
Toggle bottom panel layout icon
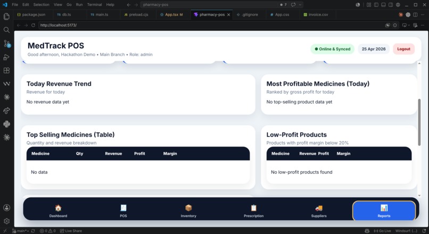pos(384,5)
